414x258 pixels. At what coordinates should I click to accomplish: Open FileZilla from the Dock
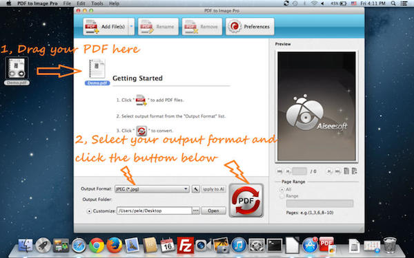pyautogui.click(x=185, y=245)
